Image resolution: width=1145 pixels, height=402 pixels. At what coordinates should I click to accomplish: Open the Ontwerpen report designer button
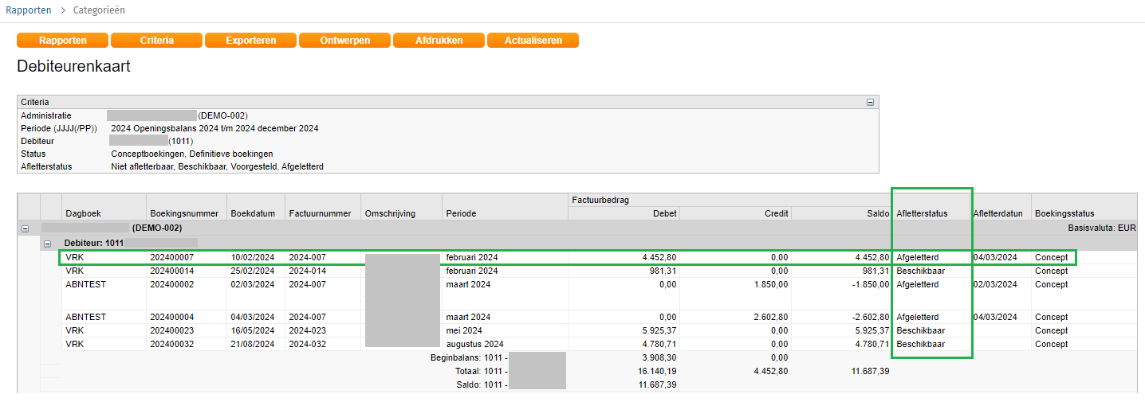point(344,41)
